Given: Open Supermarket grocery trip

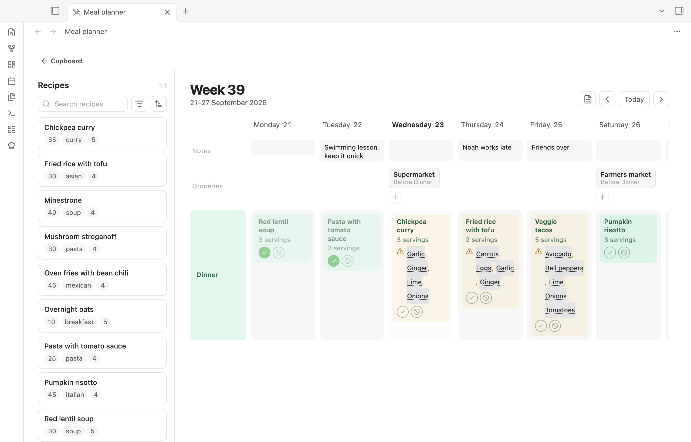Looking at the screenshot, I should click(x=414, y=178).
